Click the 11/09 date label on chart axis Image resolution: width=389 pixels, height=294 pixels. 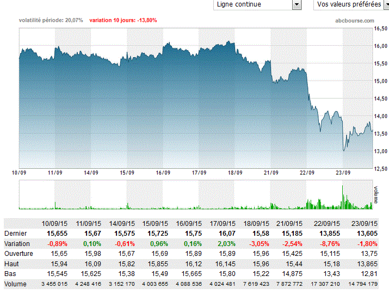click(55, 173)
